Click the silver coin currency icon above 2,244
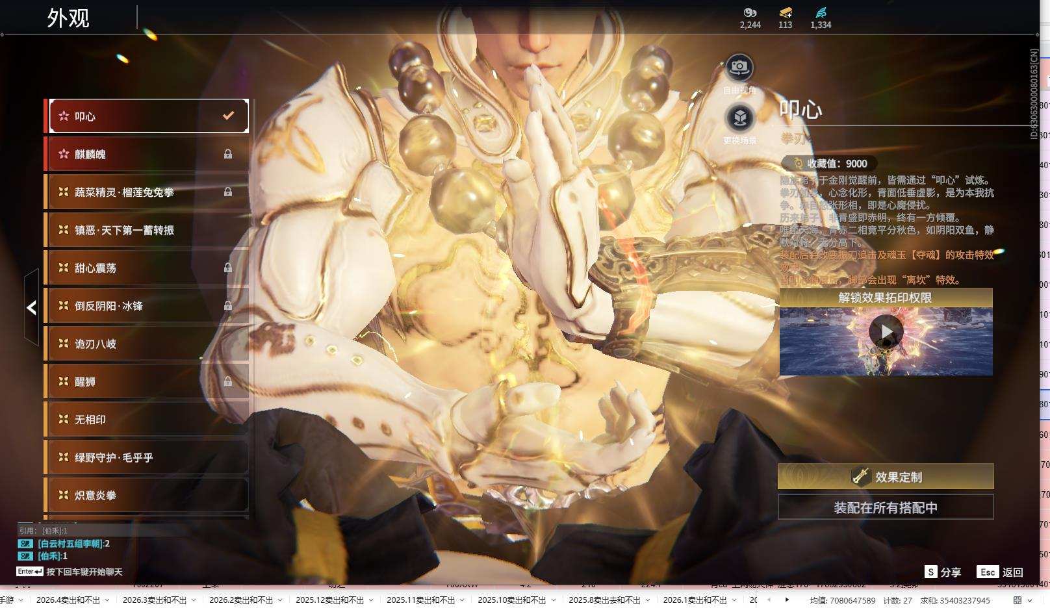This screenshot has width=1050, height=610. tap(750, 12)
